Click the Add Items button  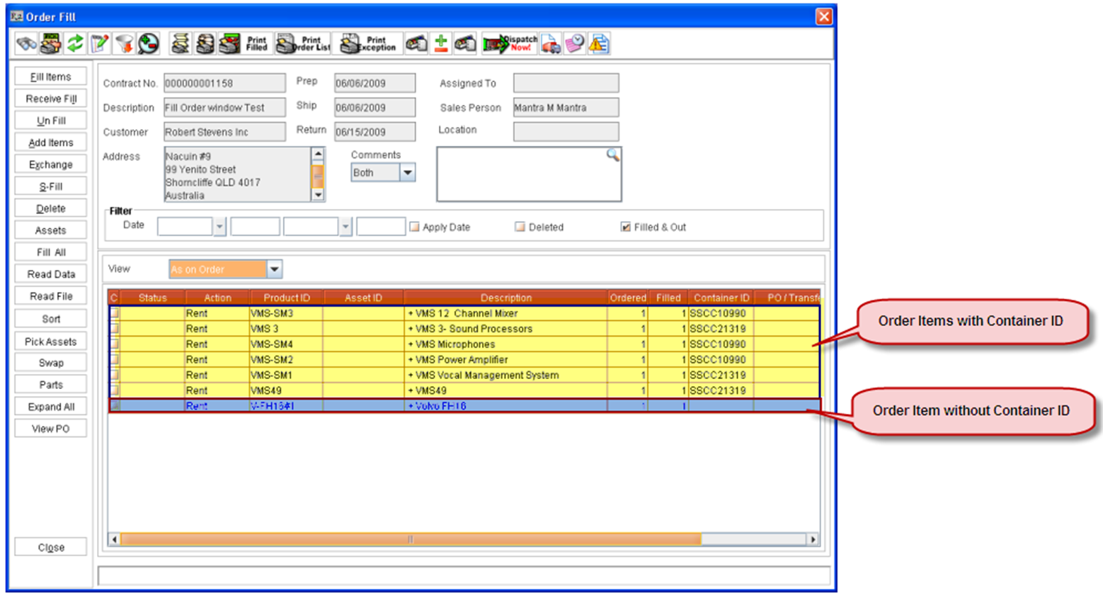pos(51,142)
